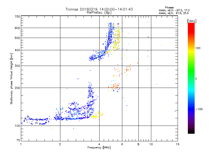Click the x-axis tick label '8'
The height and width of the screenshot is (157, 209).
click(138, 144)
